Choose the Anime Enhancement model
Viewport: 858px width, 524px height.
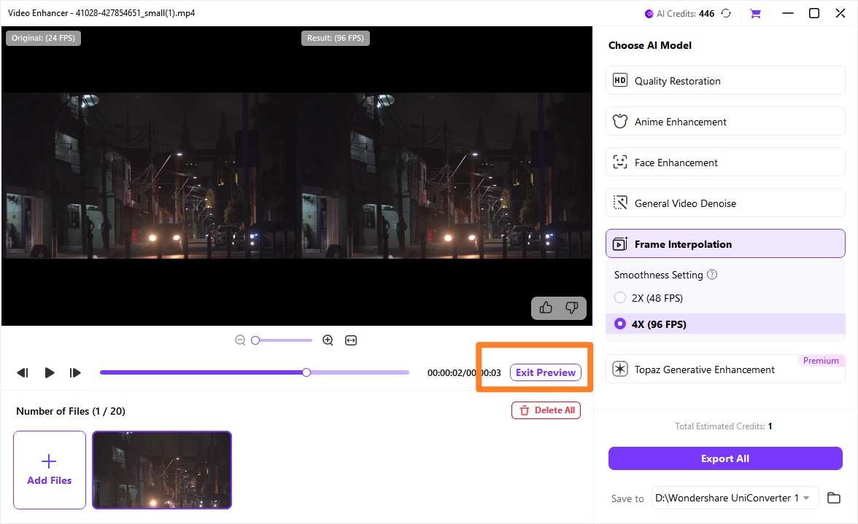click(x=725, y=121)
